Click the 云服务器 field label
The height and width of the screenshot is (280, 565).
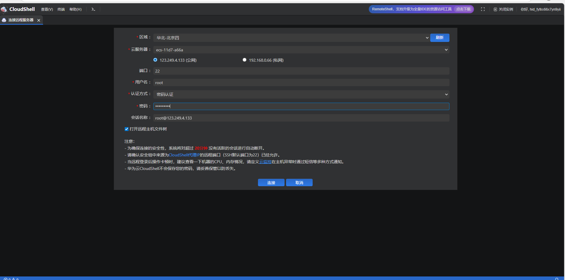(141, 49)
